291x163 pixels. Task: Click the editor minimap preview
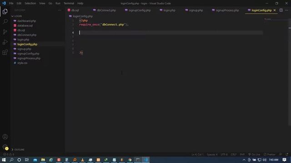click(276, 19)
